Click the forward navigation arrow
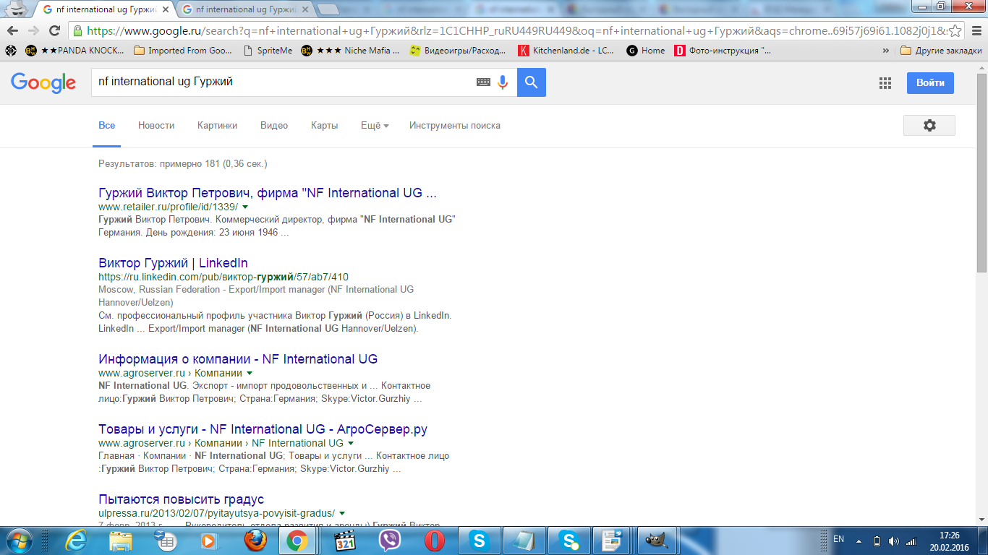This screenshot has width=988, height=555. (x=33, y=31)
